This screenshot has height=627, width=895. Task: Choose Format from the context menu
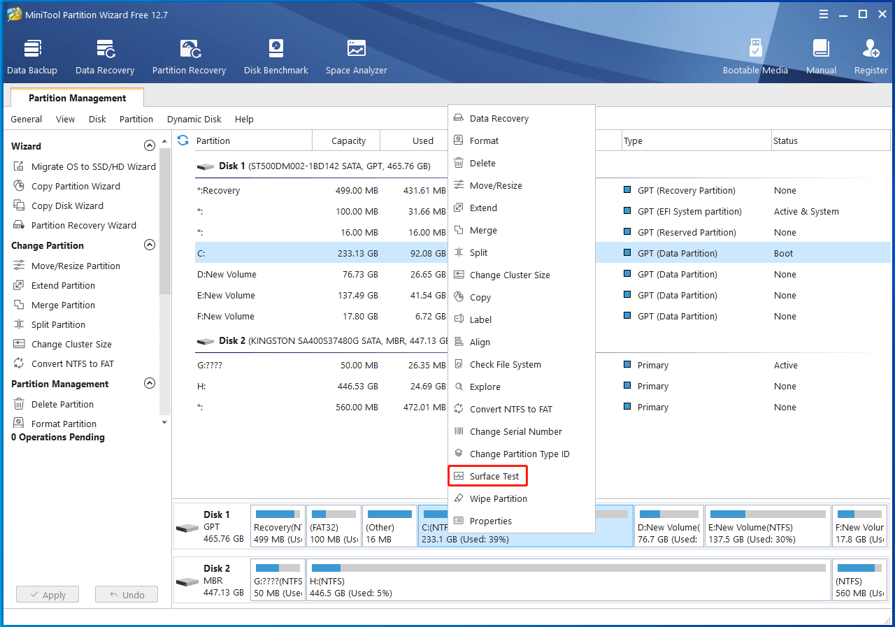(x=521, y=140)
